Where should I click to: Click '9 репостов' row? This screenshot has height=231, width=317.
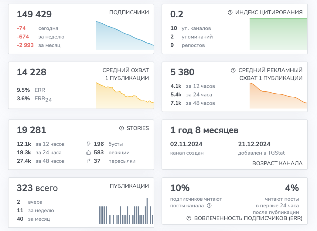188,45
